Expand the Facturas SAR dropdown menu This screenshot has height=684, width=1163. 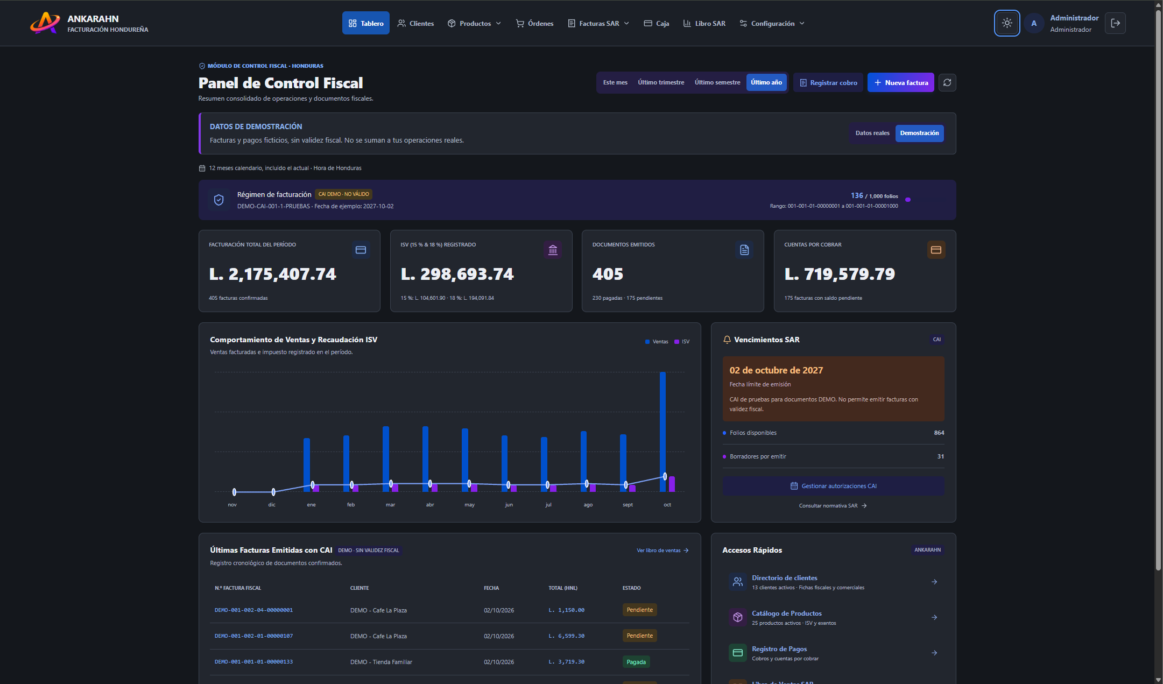click(x=598, y=23)
